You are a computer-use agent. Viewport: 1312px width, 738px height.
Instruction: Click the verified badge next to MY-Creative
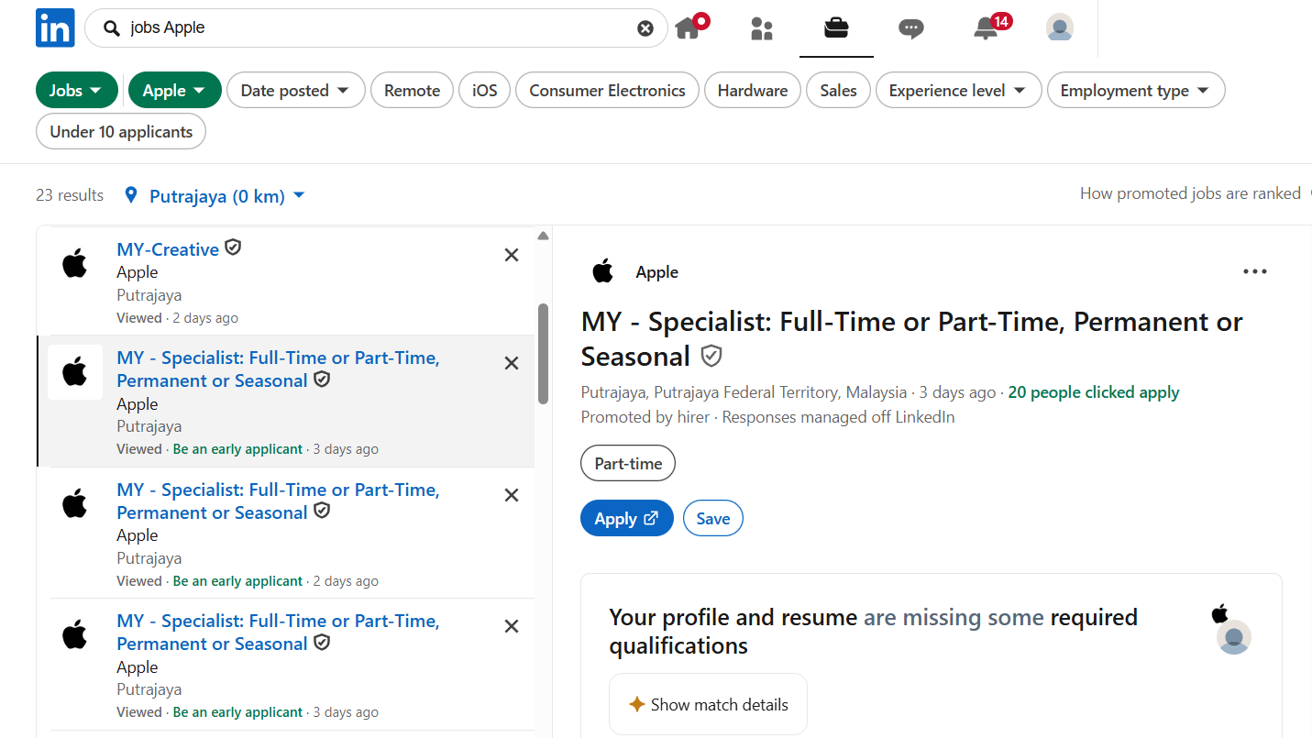click(x=233, y=248)
